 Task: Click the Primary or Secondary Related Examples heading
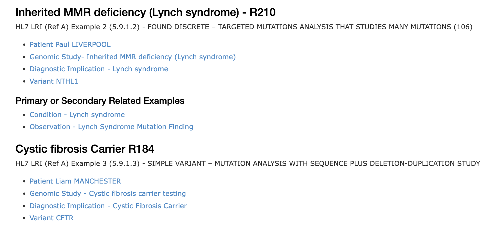[x=100, y=101]
